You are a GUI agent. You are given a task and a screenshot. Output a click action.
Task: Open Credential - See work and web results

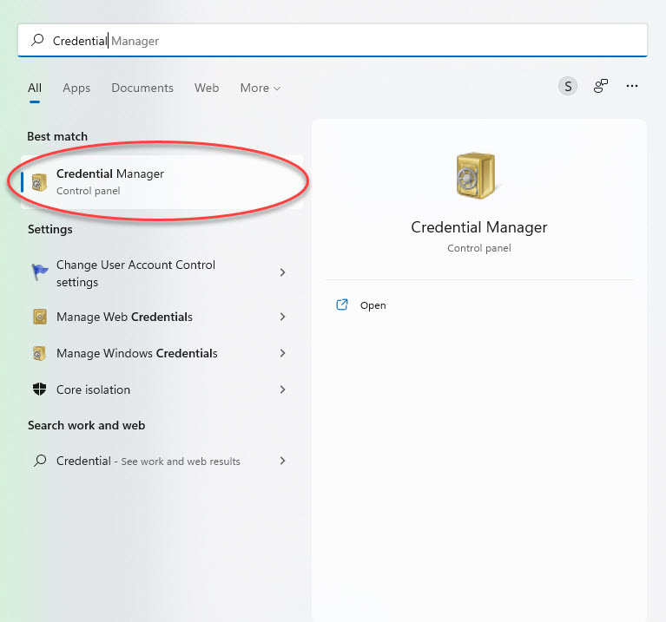click(x=160, y=461)
